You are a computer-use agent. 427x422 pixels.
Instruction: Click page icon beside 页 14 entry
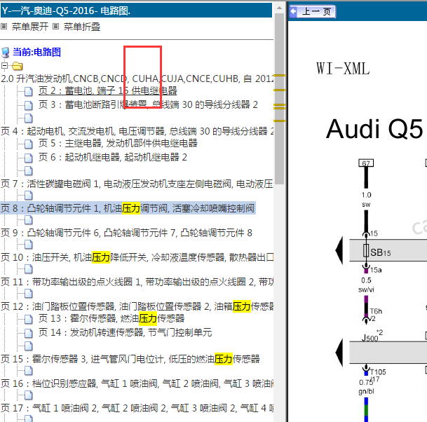pyautogui.click(x=29, y=333)
